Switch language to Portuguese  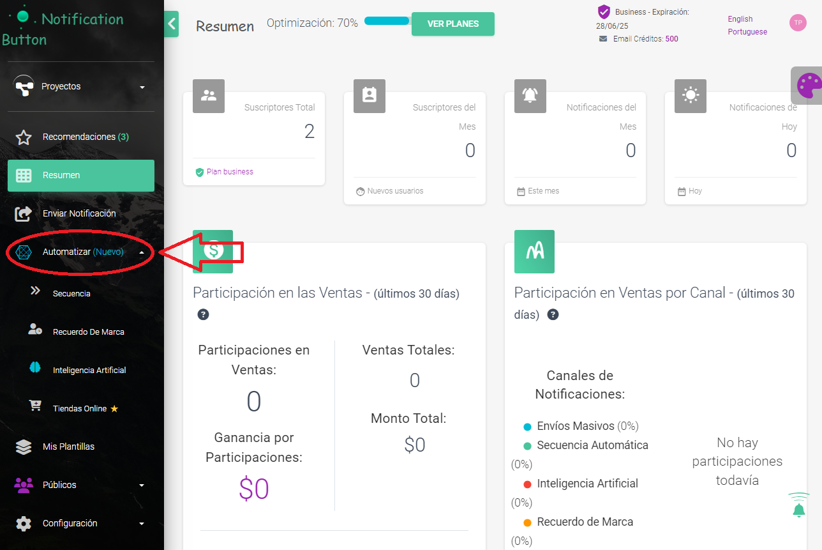(x=747, y=31)
